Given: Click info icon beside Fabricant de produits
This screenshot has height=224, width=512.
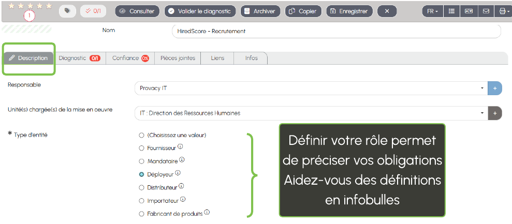Looking at the screenshot, I should 207,213.
